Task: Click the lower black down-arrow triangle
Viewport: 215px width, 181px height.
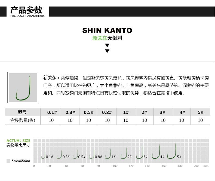Action: coord(107,51)
